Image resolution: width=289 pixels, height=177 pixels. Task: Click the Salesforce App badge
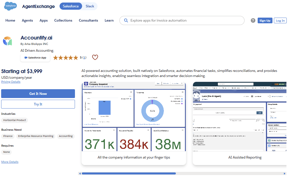[x=35, y=58]
